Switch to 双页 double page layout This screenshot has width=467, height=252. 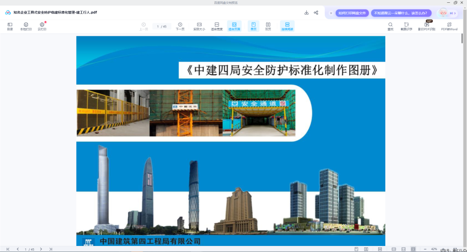268,26
